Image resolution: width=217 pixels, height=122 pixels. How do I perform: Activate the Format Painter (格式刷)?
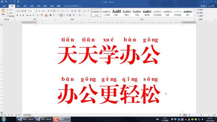(x=11, y=16)
